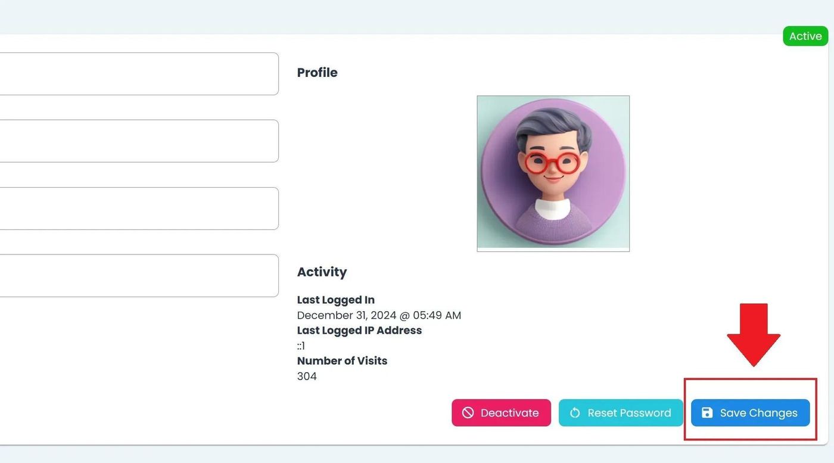Screen dimensions: 834x463
Task: Click the red downward arrow annotation
Action: click(x=754, y=334)
